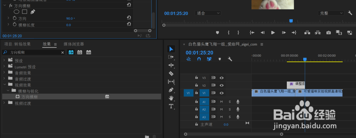Screen dimensions: 356x138
Task: Select the Hand tool
Action: 171,98
